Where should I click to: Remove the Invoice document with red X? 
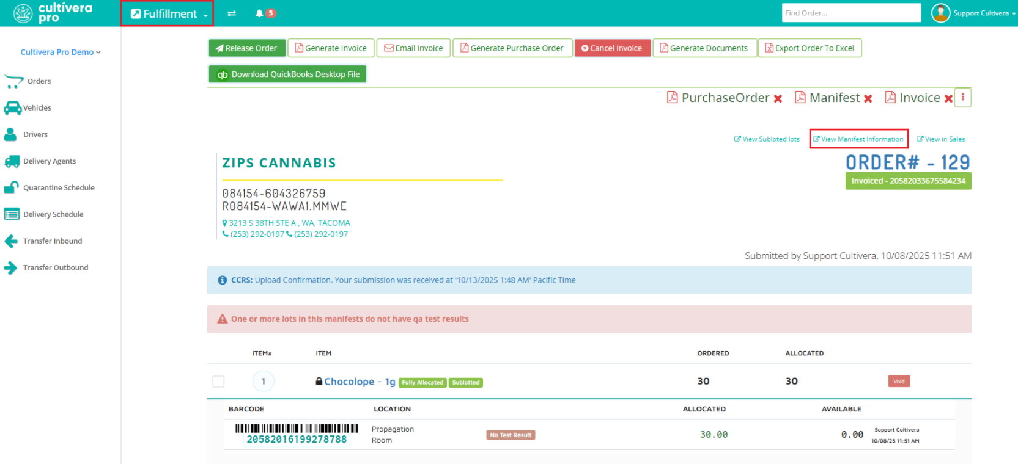(x=948, y=98)
